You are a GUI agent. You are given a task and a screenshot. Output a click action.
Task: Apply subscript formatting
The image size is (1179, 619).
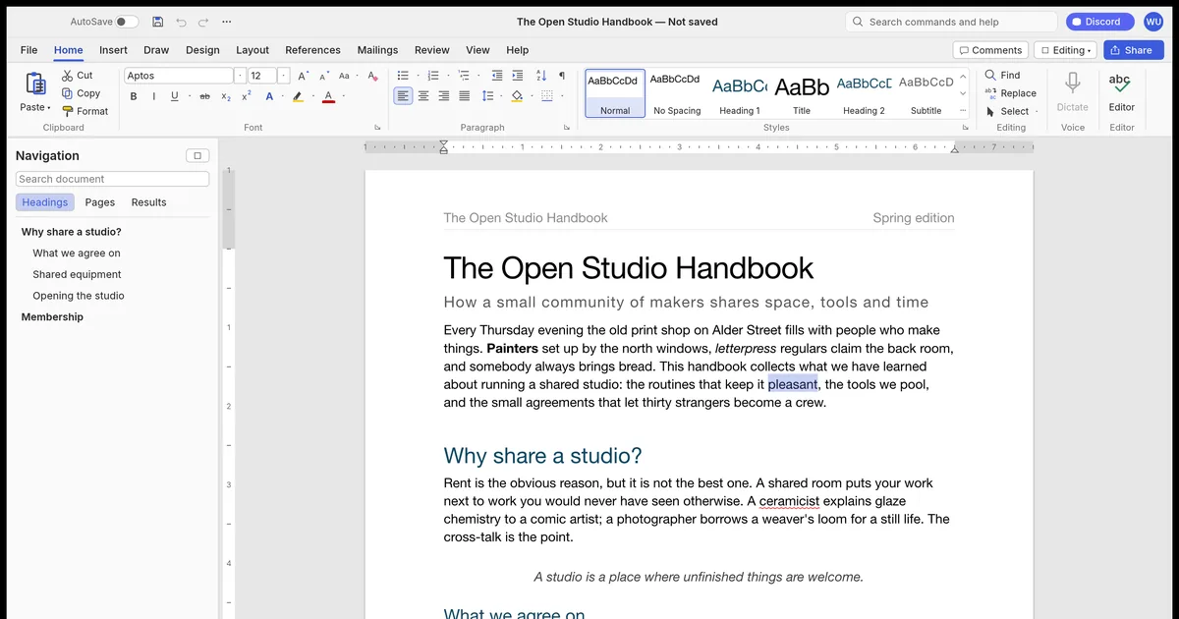pyautogui.click(x=226, y=96)
